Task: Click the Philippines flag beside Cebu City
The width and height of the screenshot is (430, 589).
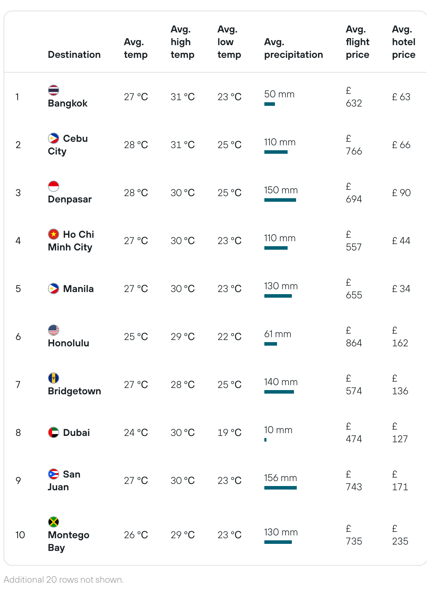Action: (x=54, y=138)
